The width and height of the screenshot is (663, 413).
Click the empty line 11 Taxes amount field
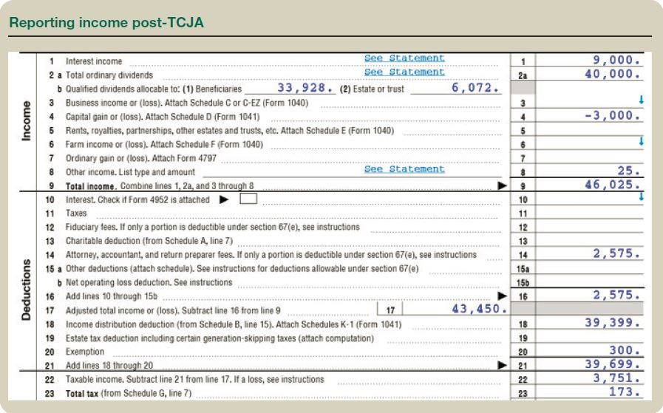pyautogui.click(x=589, y=212)
